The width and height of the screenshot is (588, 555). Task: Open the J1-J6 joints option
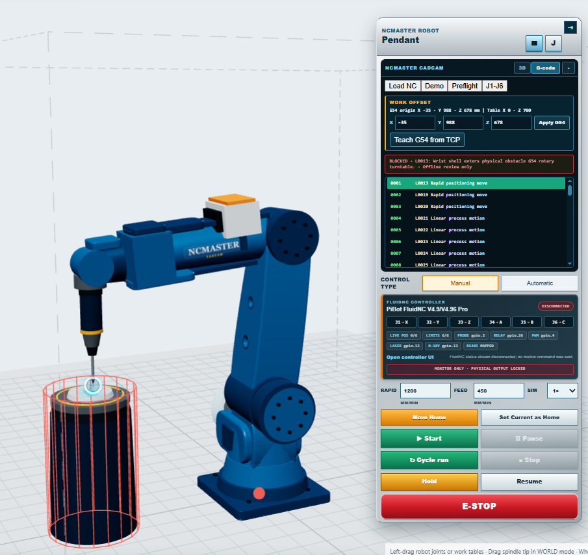coord(494,86)
